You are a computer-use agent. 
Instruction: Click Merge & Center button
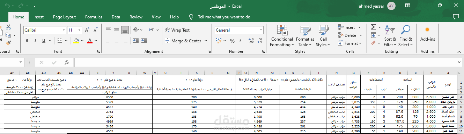[x=183, y=41]
